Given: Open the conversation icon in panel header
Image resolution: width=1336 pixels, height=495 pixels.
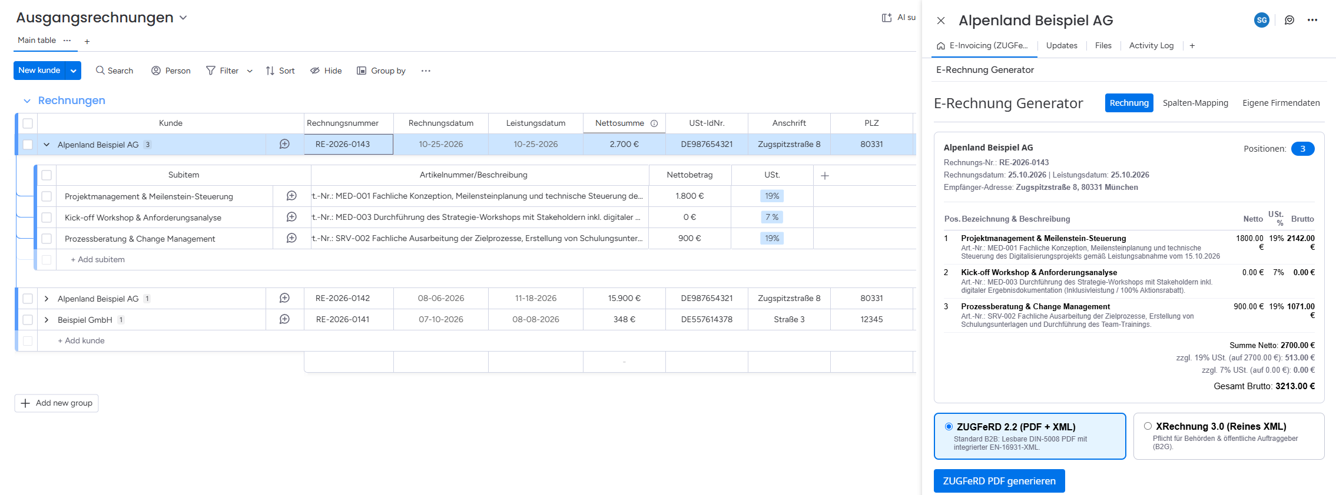Looking at the screenshot, I should click(x=1289, y=20).
